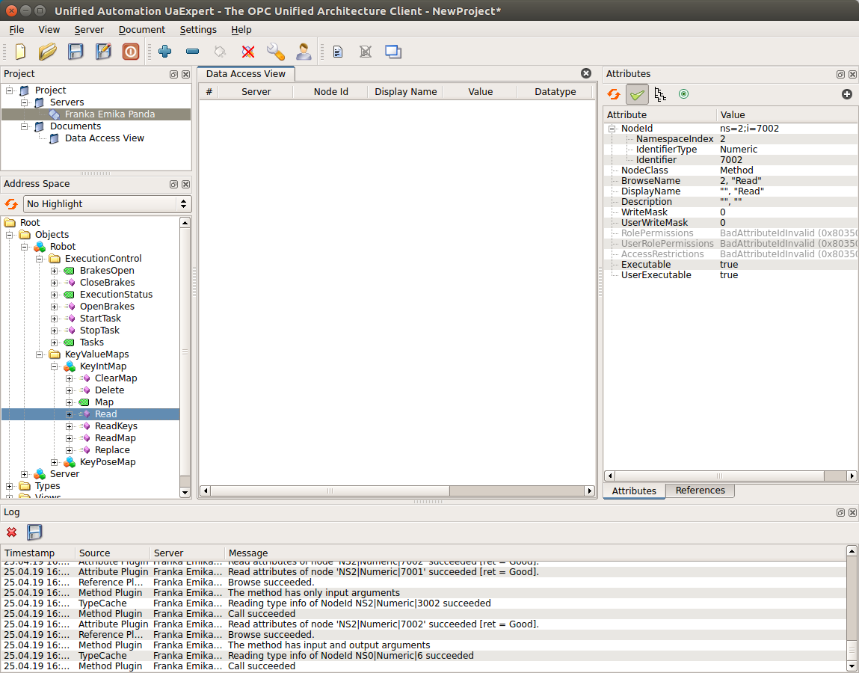The width and height of the screenshot is (859, 673).
Task: Click the add plus icon in Attributes panel
Action: coord(846,94)
